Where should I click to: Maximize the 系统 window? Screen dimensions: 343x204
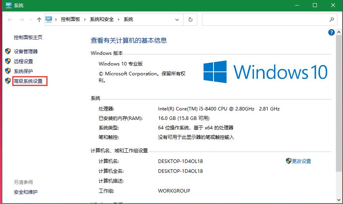tap(315, 6)
